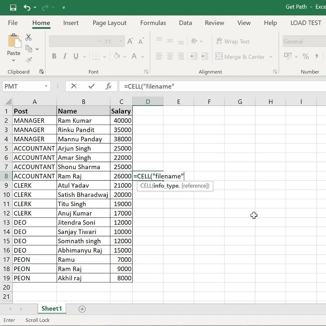
Task: Click the Sheet1 tab
Action: click(x=52, y=308)
